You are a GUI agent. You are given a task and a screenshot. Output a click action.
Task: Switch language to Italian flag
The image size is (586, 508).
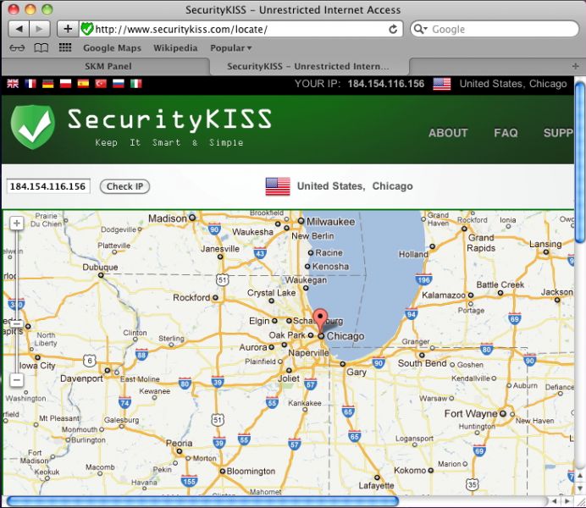(136, 83)
